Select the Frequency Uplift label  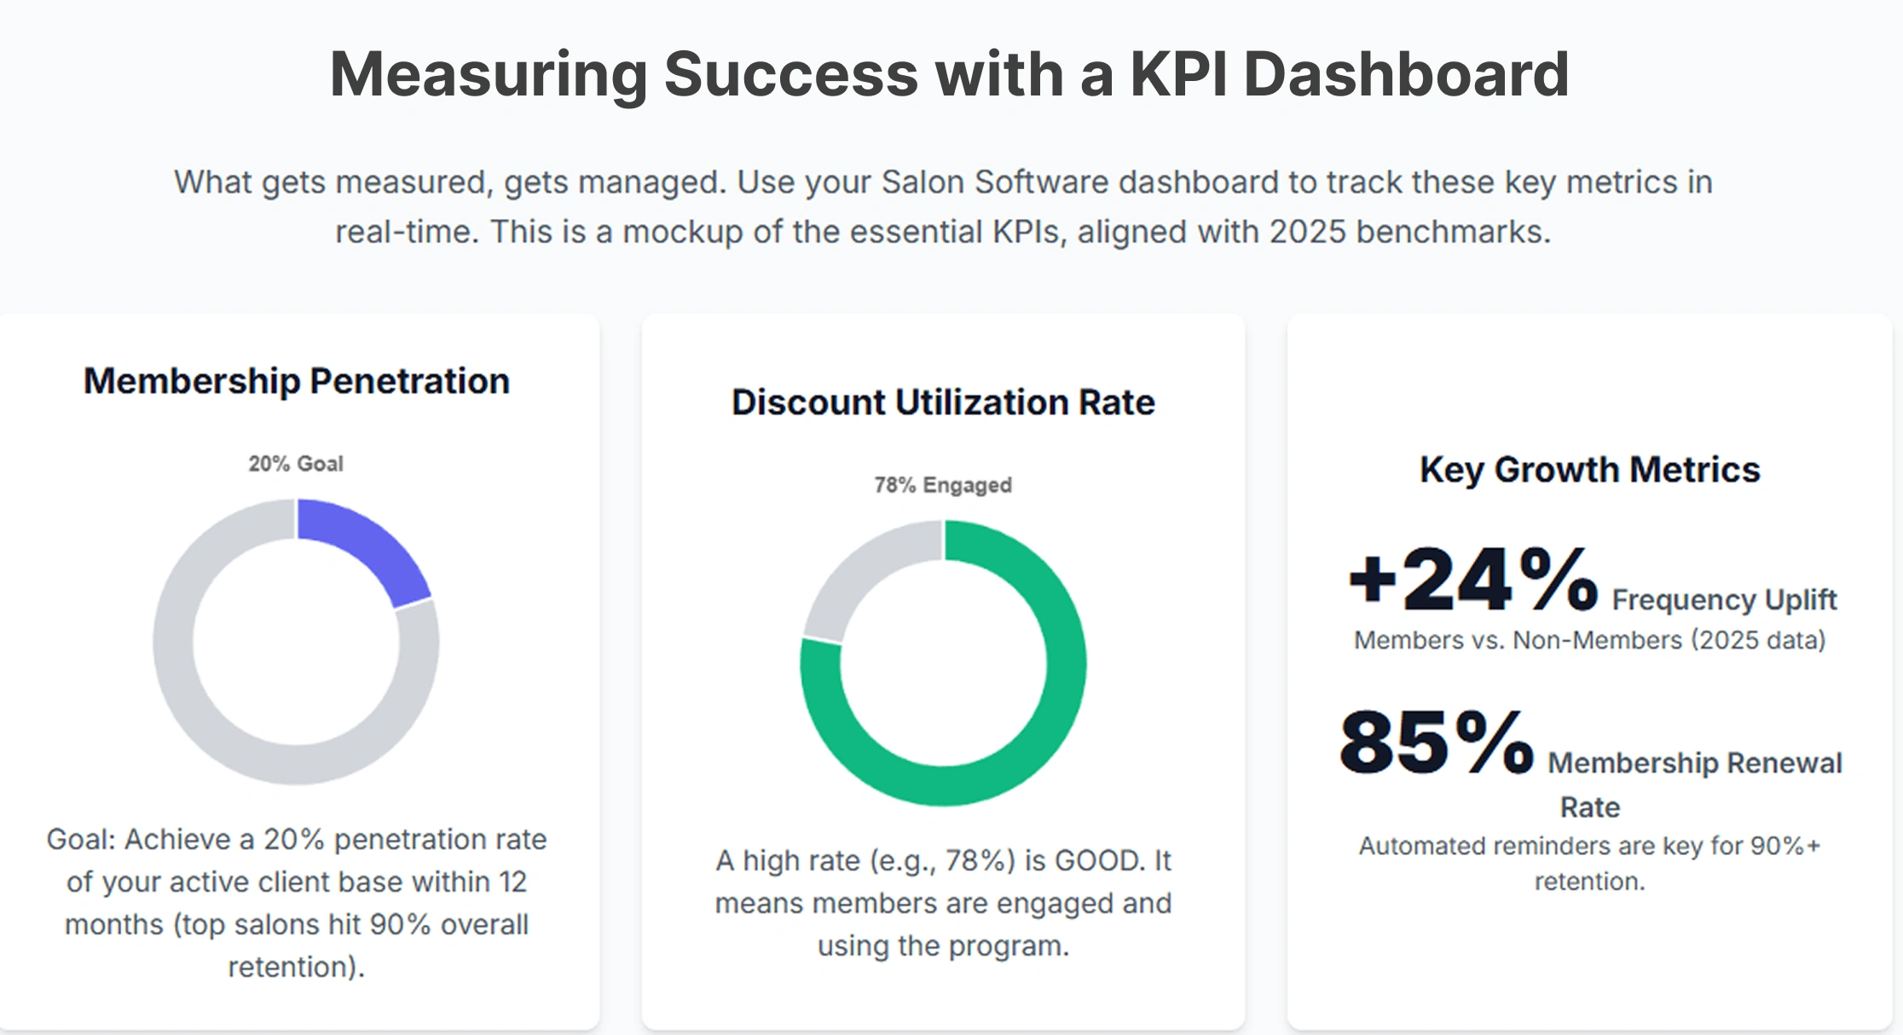(x=1724, y=600)
